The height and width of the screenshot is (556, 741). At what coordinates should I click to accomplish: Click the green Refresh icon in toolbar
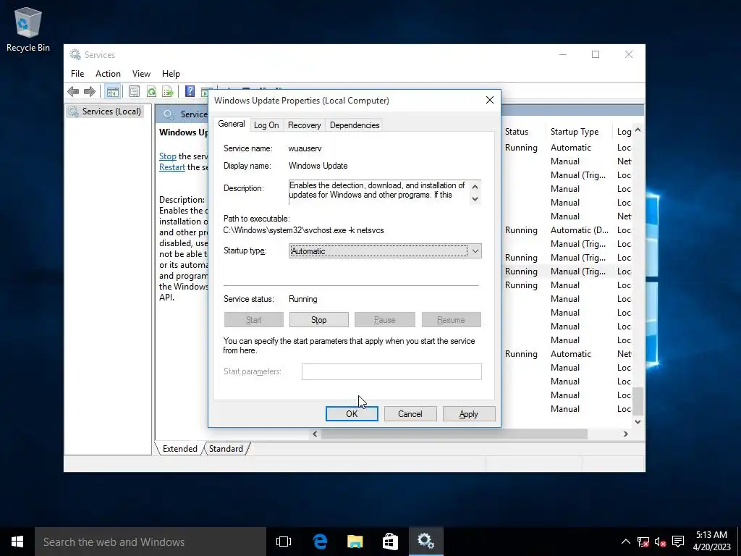pyautogui.click(x=151, y=91)
